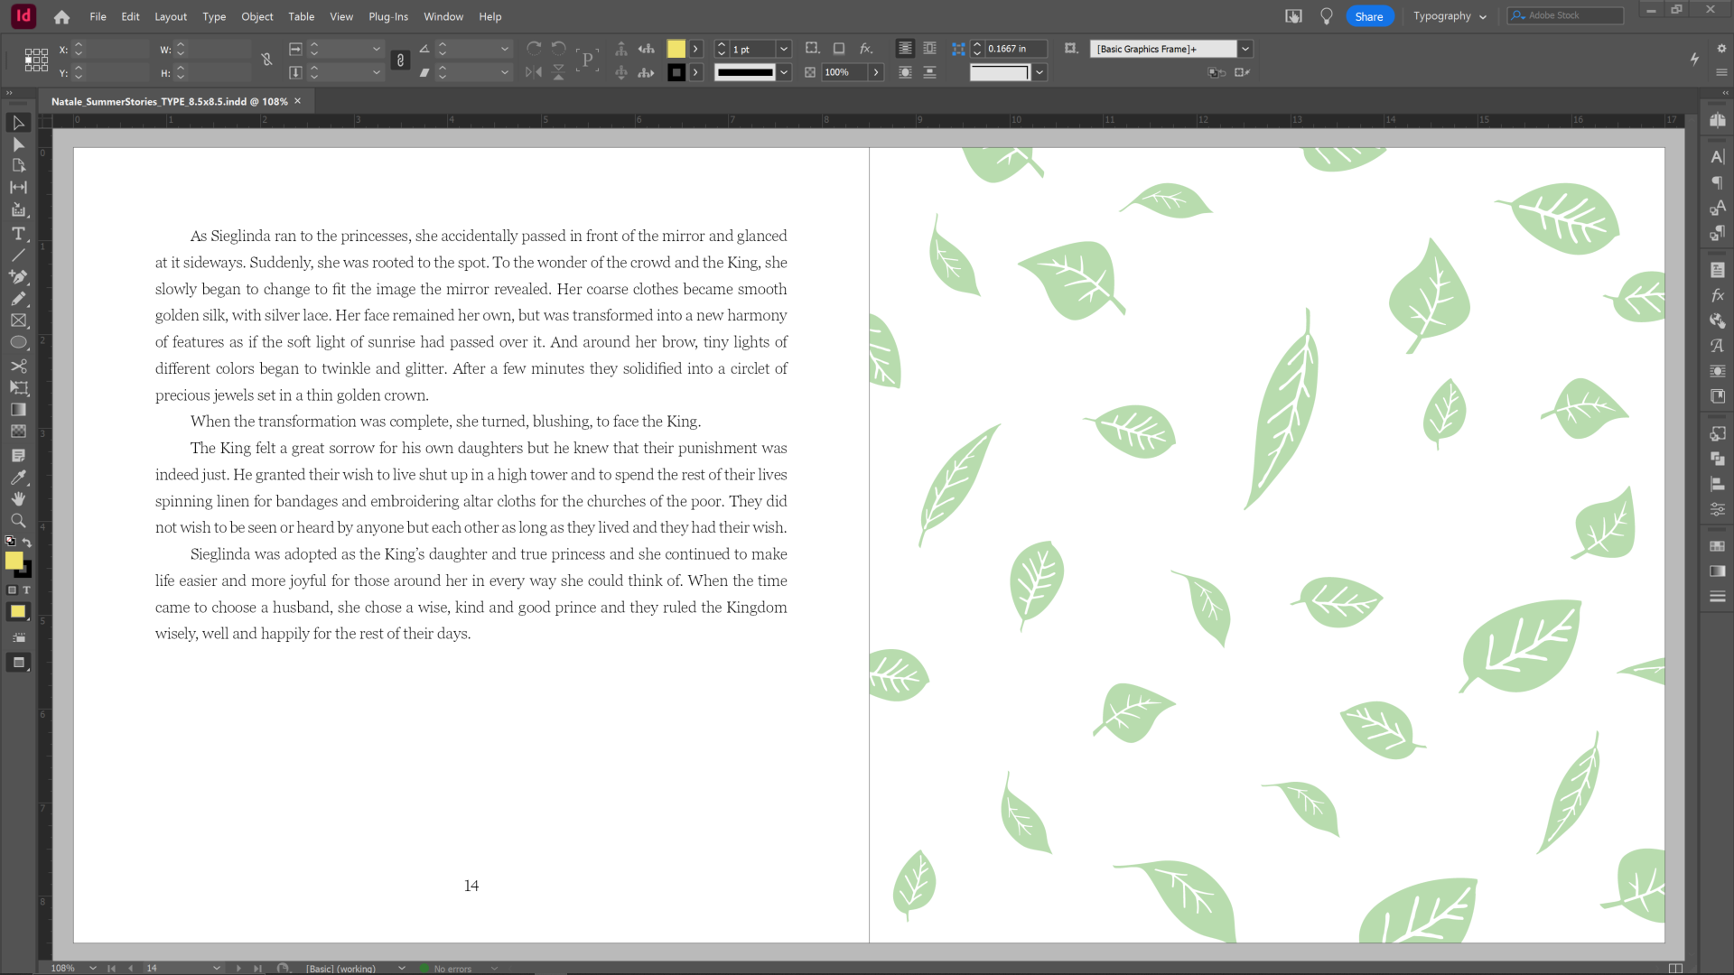Select the Eyedropper tool
Image resolution: width=1734 pixels, height=975 pixels.
coord(18,478)
